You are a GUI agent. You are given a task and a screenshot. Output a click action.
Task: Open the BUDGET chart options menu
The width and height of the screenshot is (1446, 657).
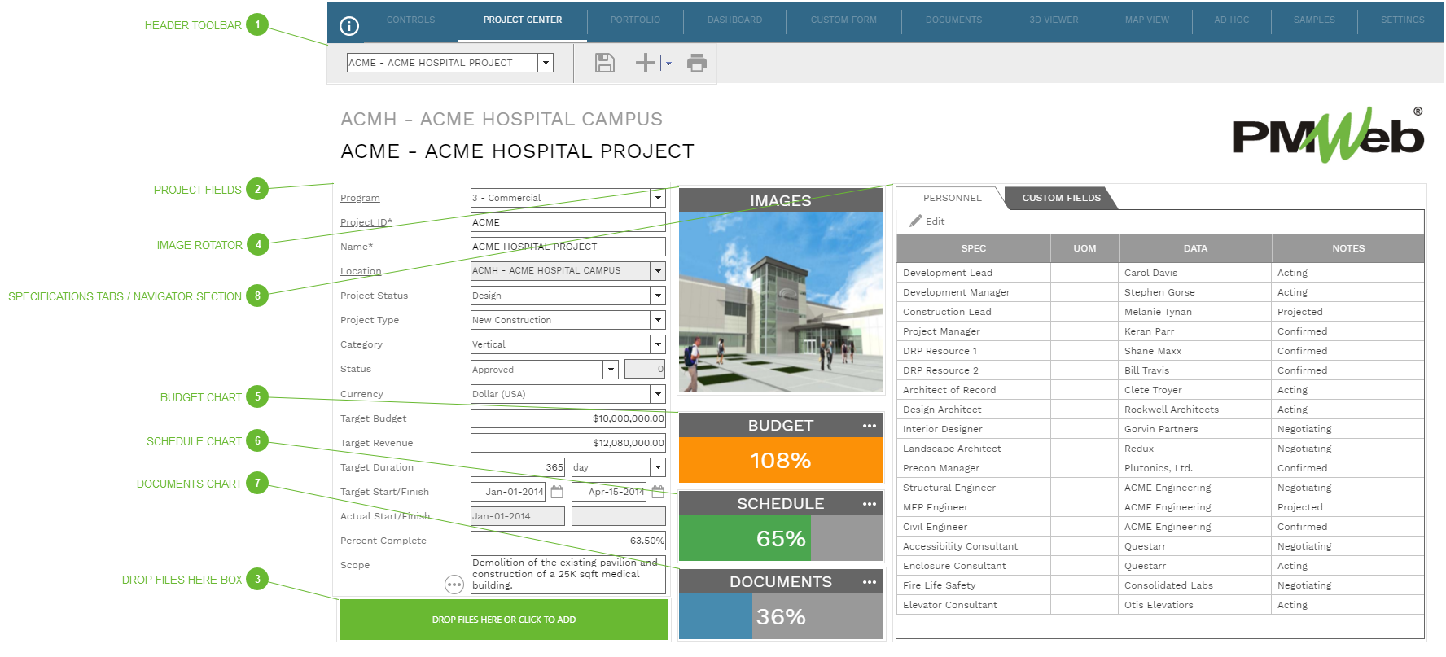[x=870, y=426]
